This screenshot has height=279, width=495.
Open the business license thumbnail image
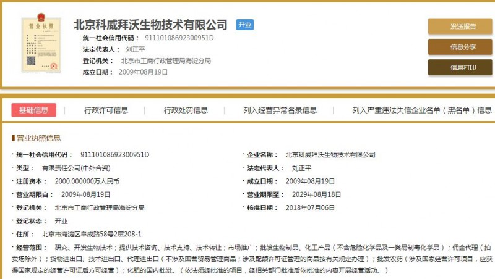pos(41,43)
